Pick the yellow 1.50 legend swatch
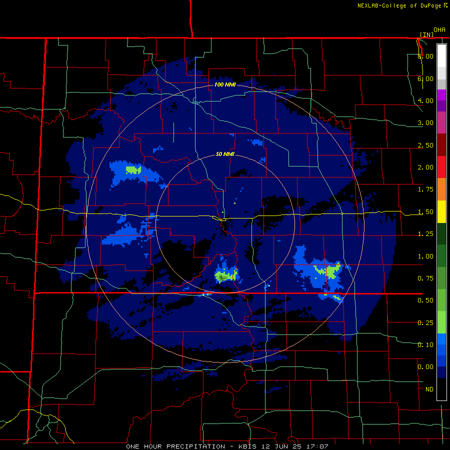 pyautogui.click(x=441, y=211)
